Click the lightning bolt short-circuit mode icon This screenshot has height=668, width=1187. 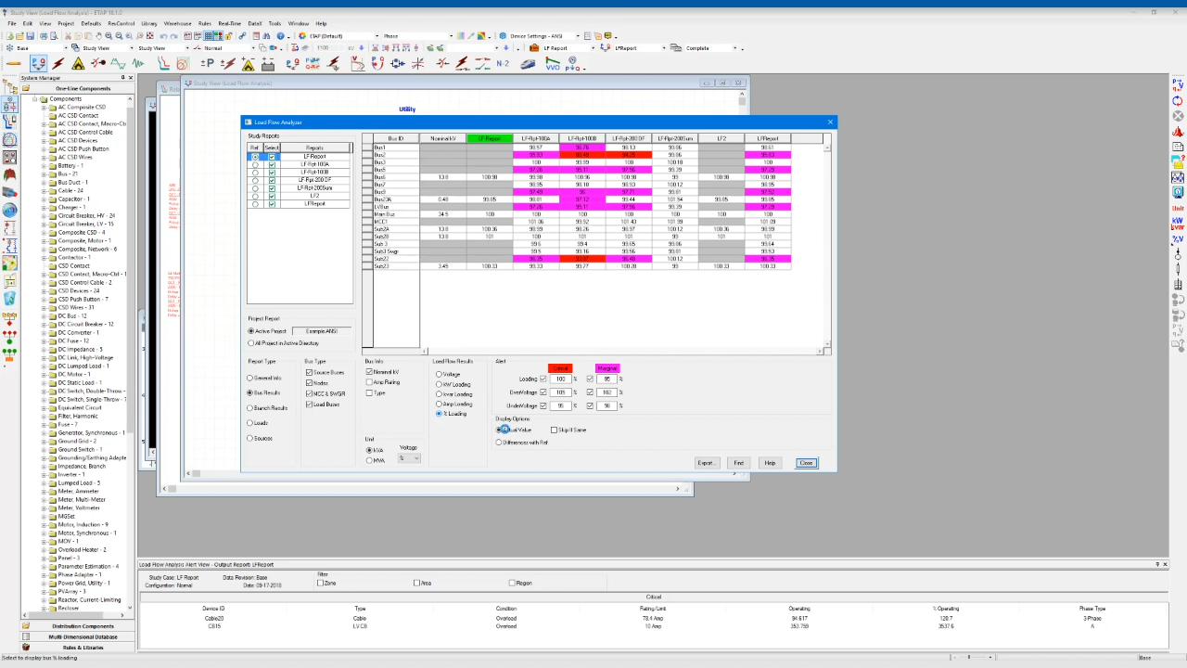click(58, 63)
